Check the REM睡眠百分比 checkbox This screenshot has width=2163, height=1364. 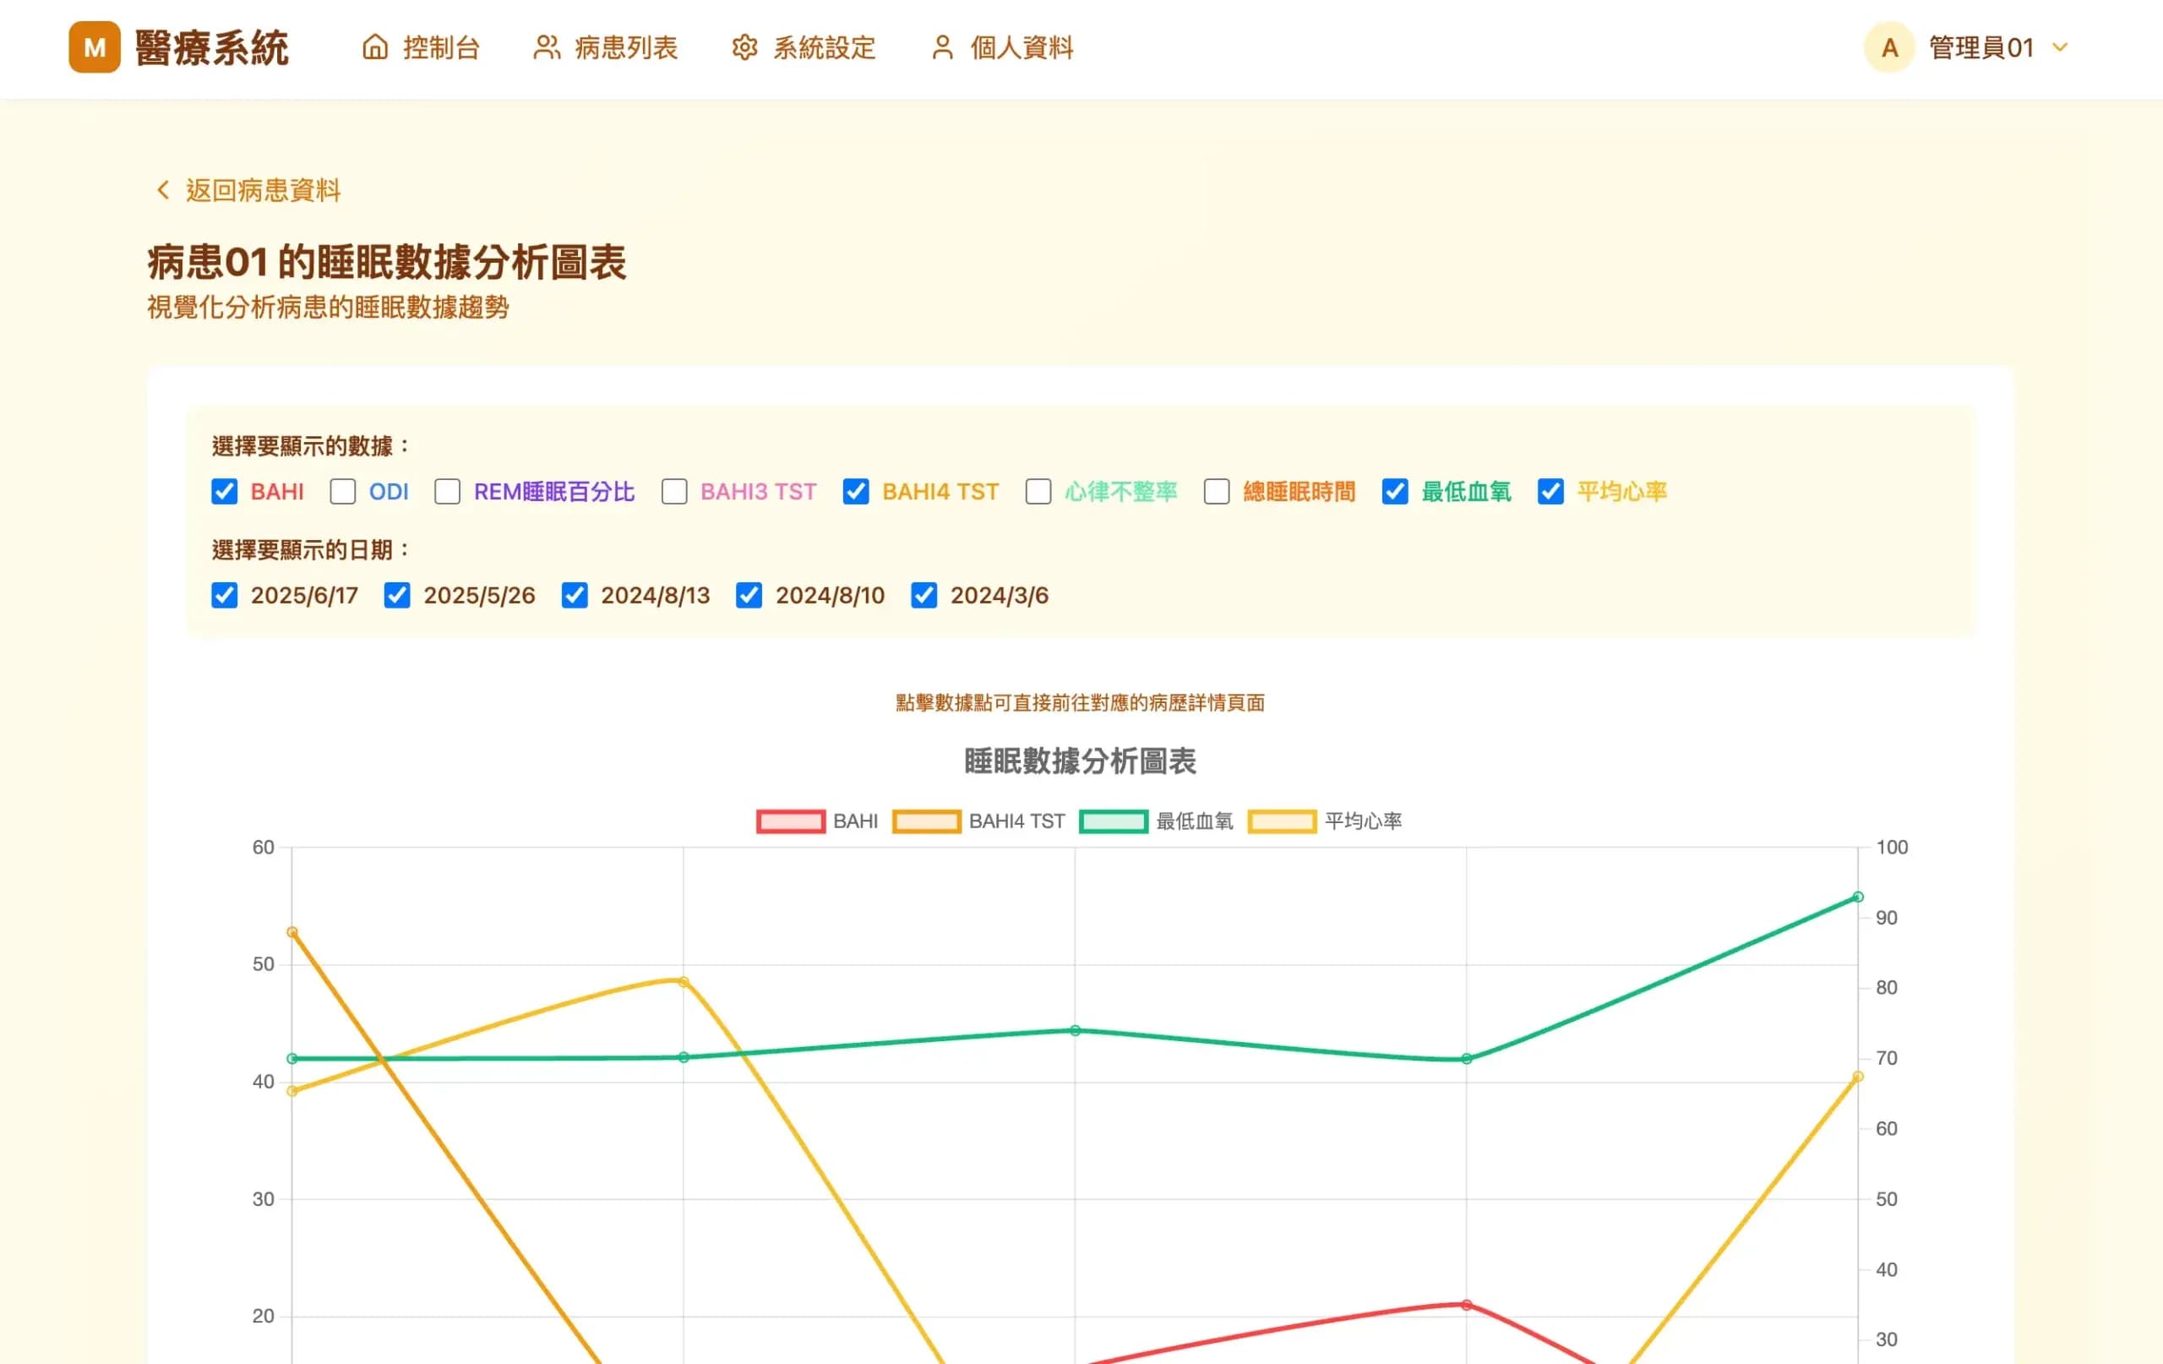click(447, 492)
